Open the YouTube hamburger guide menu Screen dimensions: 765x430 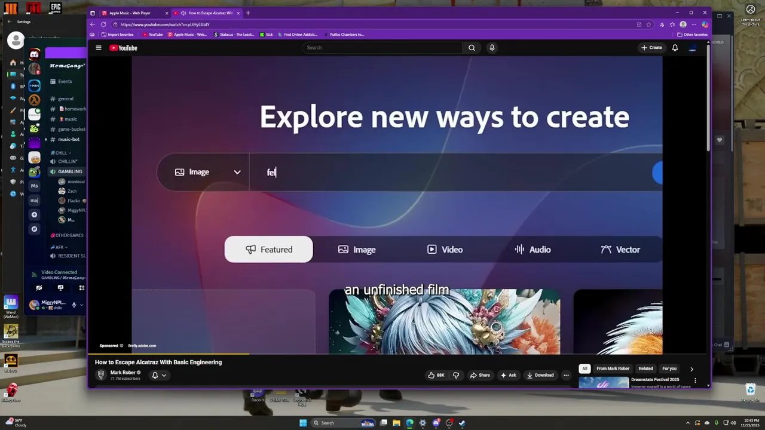[99, 48]
